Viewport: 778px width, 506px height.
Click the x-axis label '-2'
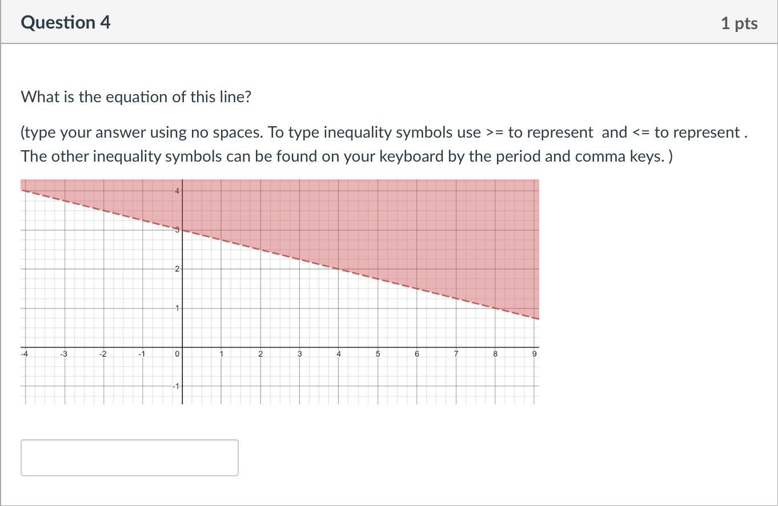102,354
